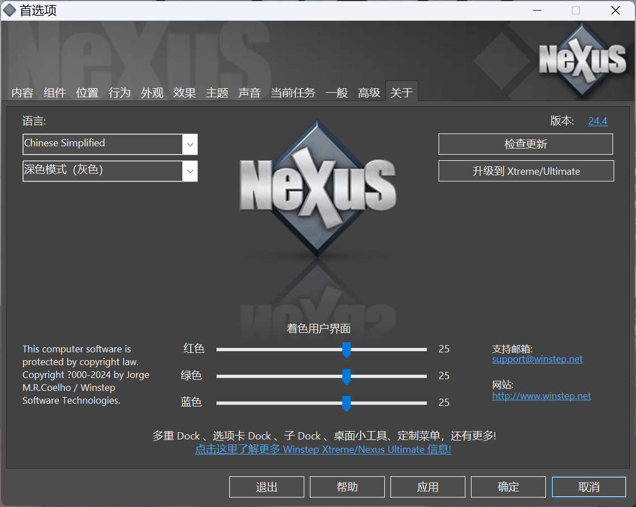Switch to the 当前任务 tab
The width and height of the screenshot is (636, 507).
[293, 93]
